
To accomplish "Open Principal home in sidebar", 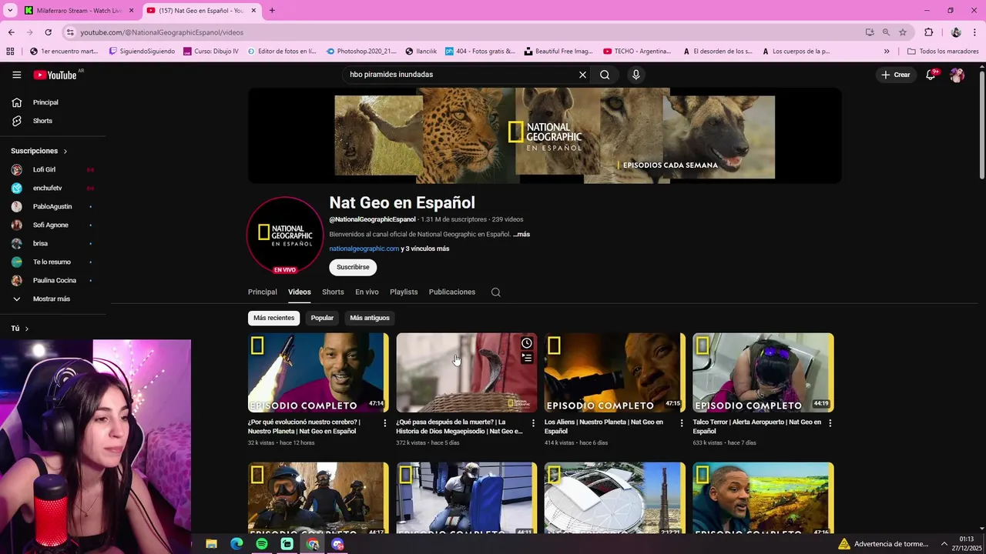I will tap(45, 102).
